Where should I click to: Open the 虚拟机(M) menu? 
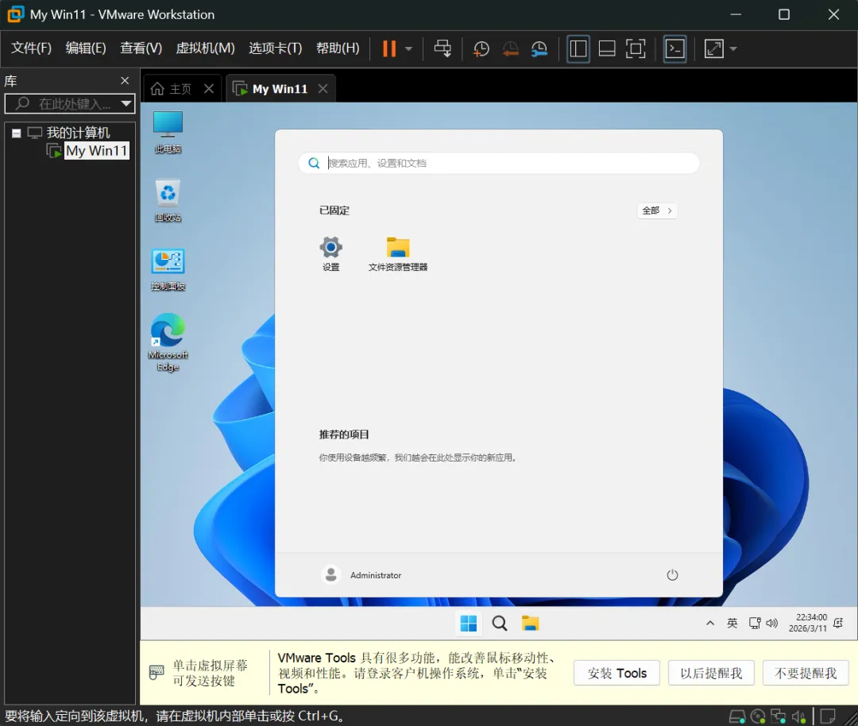pos(205,48)
